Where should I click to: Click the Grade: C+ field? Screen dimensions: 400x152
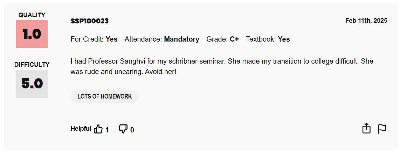tap(222, 39)
